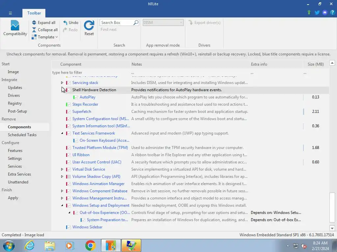Screen dimensions: 337x252
Task: Launch Google Chrome from taskbar
Action: [x=90, y=245]
